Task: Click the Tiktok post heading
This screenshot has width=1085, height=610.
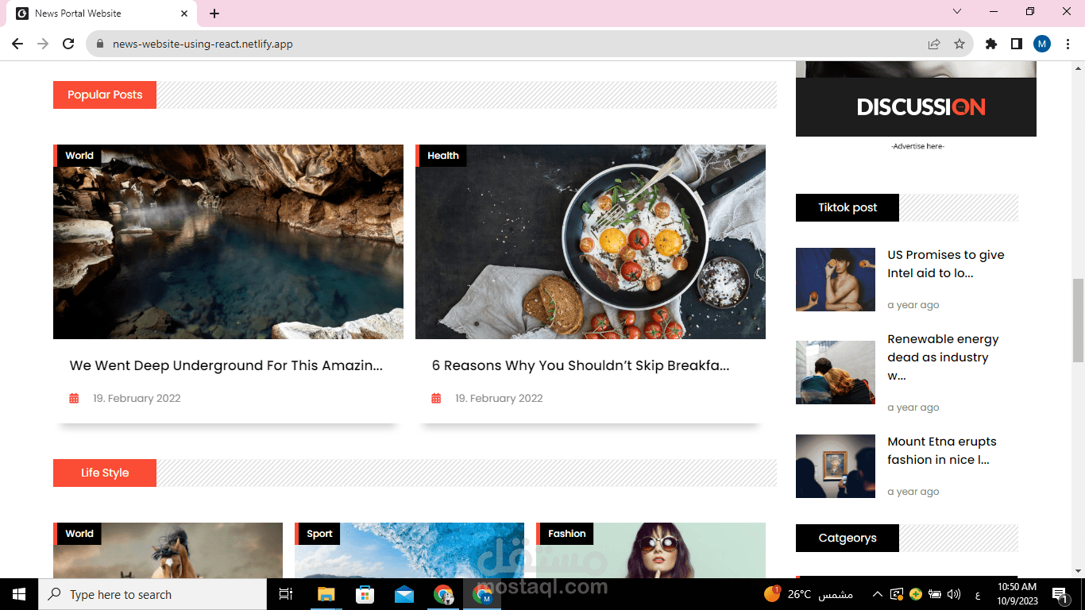Action: tap(848, 207)
